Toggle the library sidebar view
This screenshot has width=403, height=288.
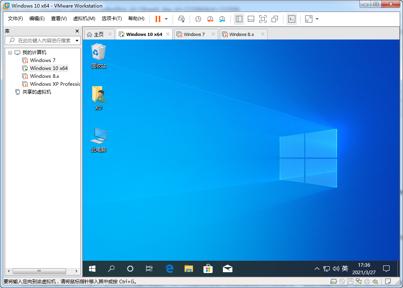point(239,19)
